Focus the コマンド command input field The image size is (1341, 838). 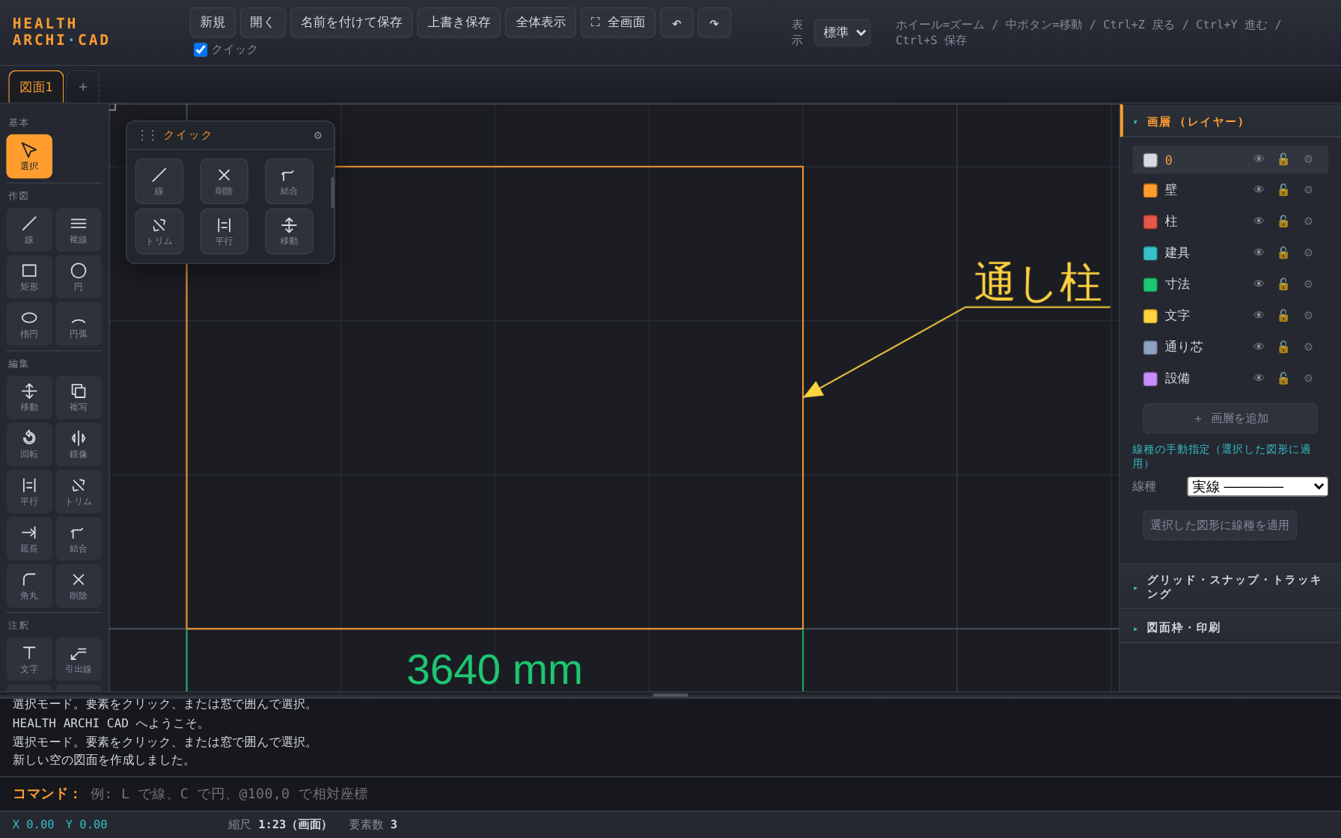click(711, 794)
